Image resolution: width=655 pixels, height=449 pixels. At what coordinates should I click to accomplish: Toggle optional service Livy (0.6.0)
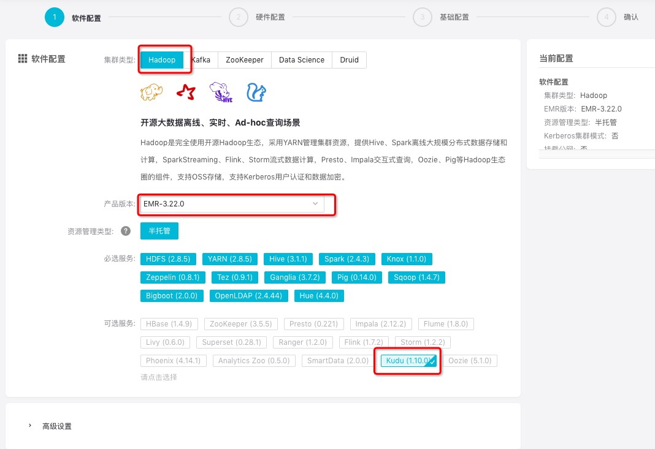(165, 342)
